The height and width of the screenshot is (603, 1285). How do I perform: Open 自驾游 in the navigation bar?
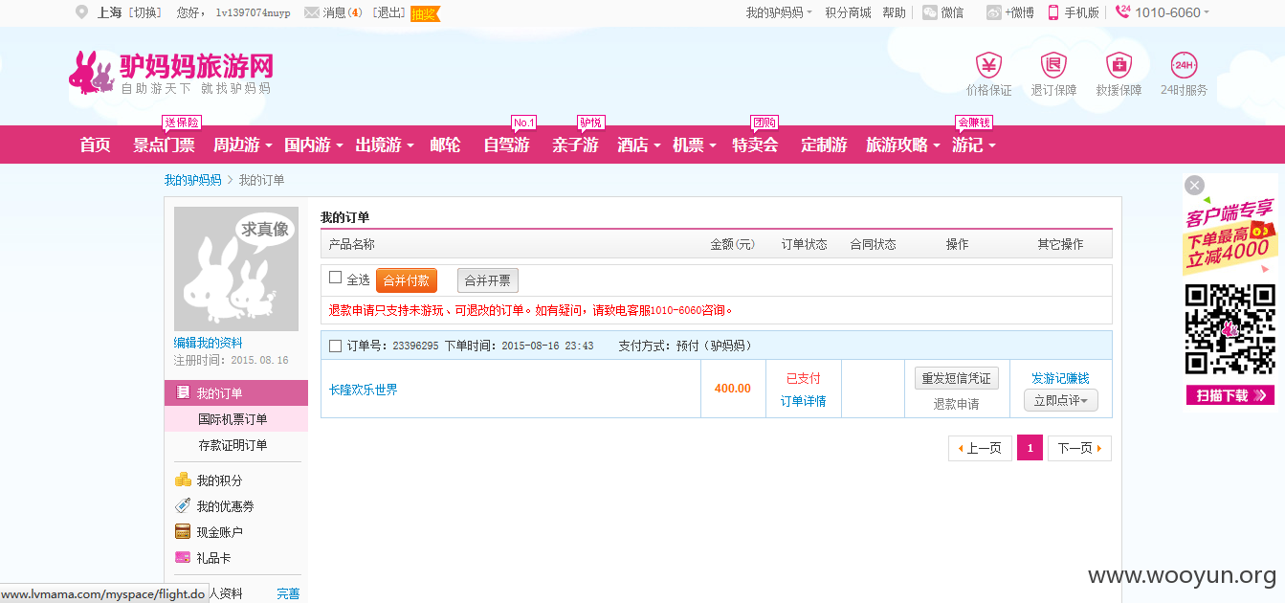click(506, 145)
